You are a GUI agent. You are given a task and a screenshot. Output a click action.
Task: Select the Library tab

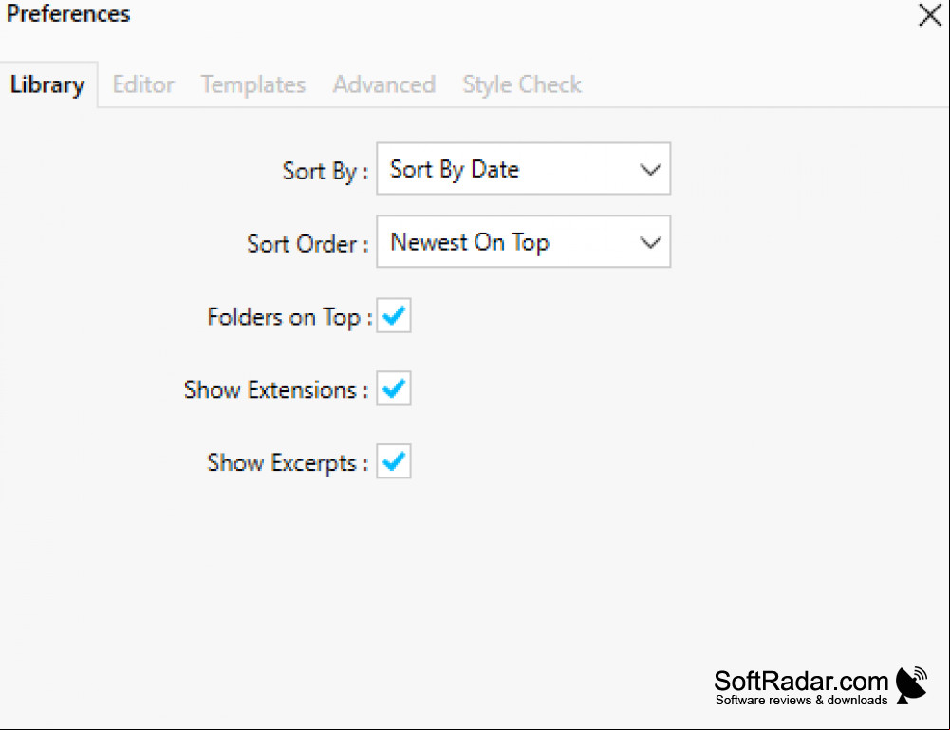(x=47, y=84)
